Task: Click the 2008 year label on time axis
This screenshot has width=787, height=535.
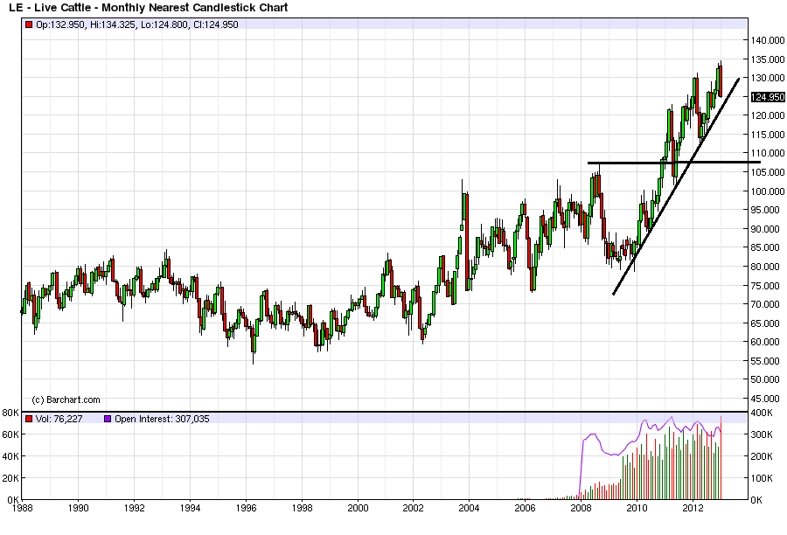Action: (582, 508)
